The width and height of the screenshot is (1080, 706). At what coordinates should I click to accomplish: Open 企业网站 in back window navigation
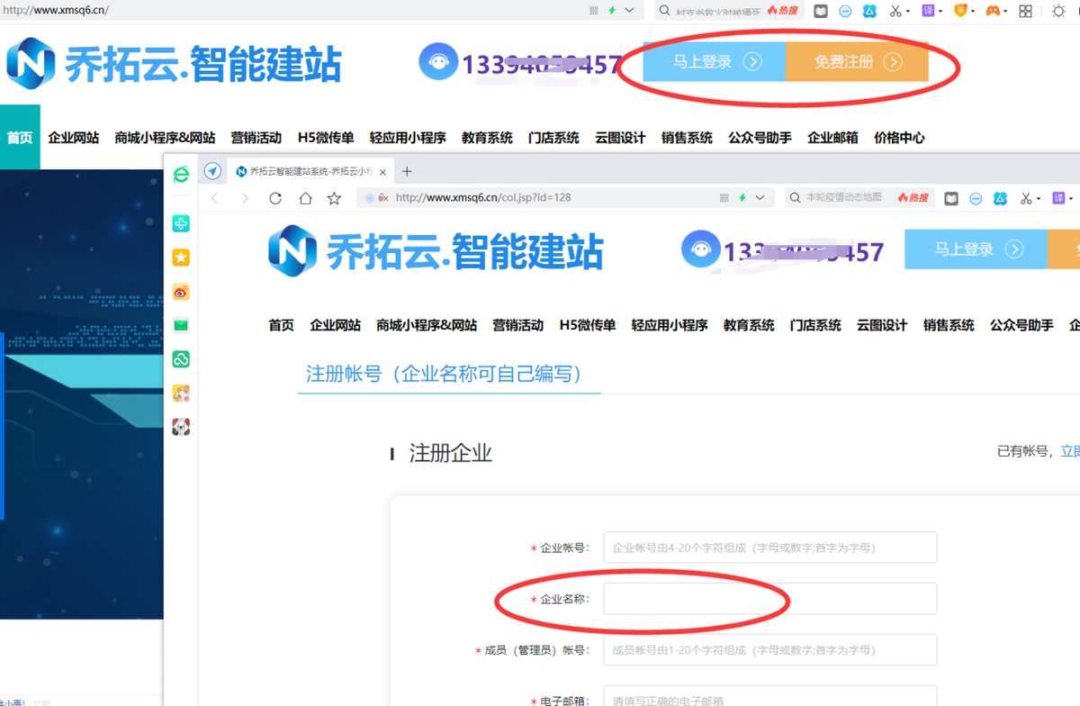(x=74, y=138)
